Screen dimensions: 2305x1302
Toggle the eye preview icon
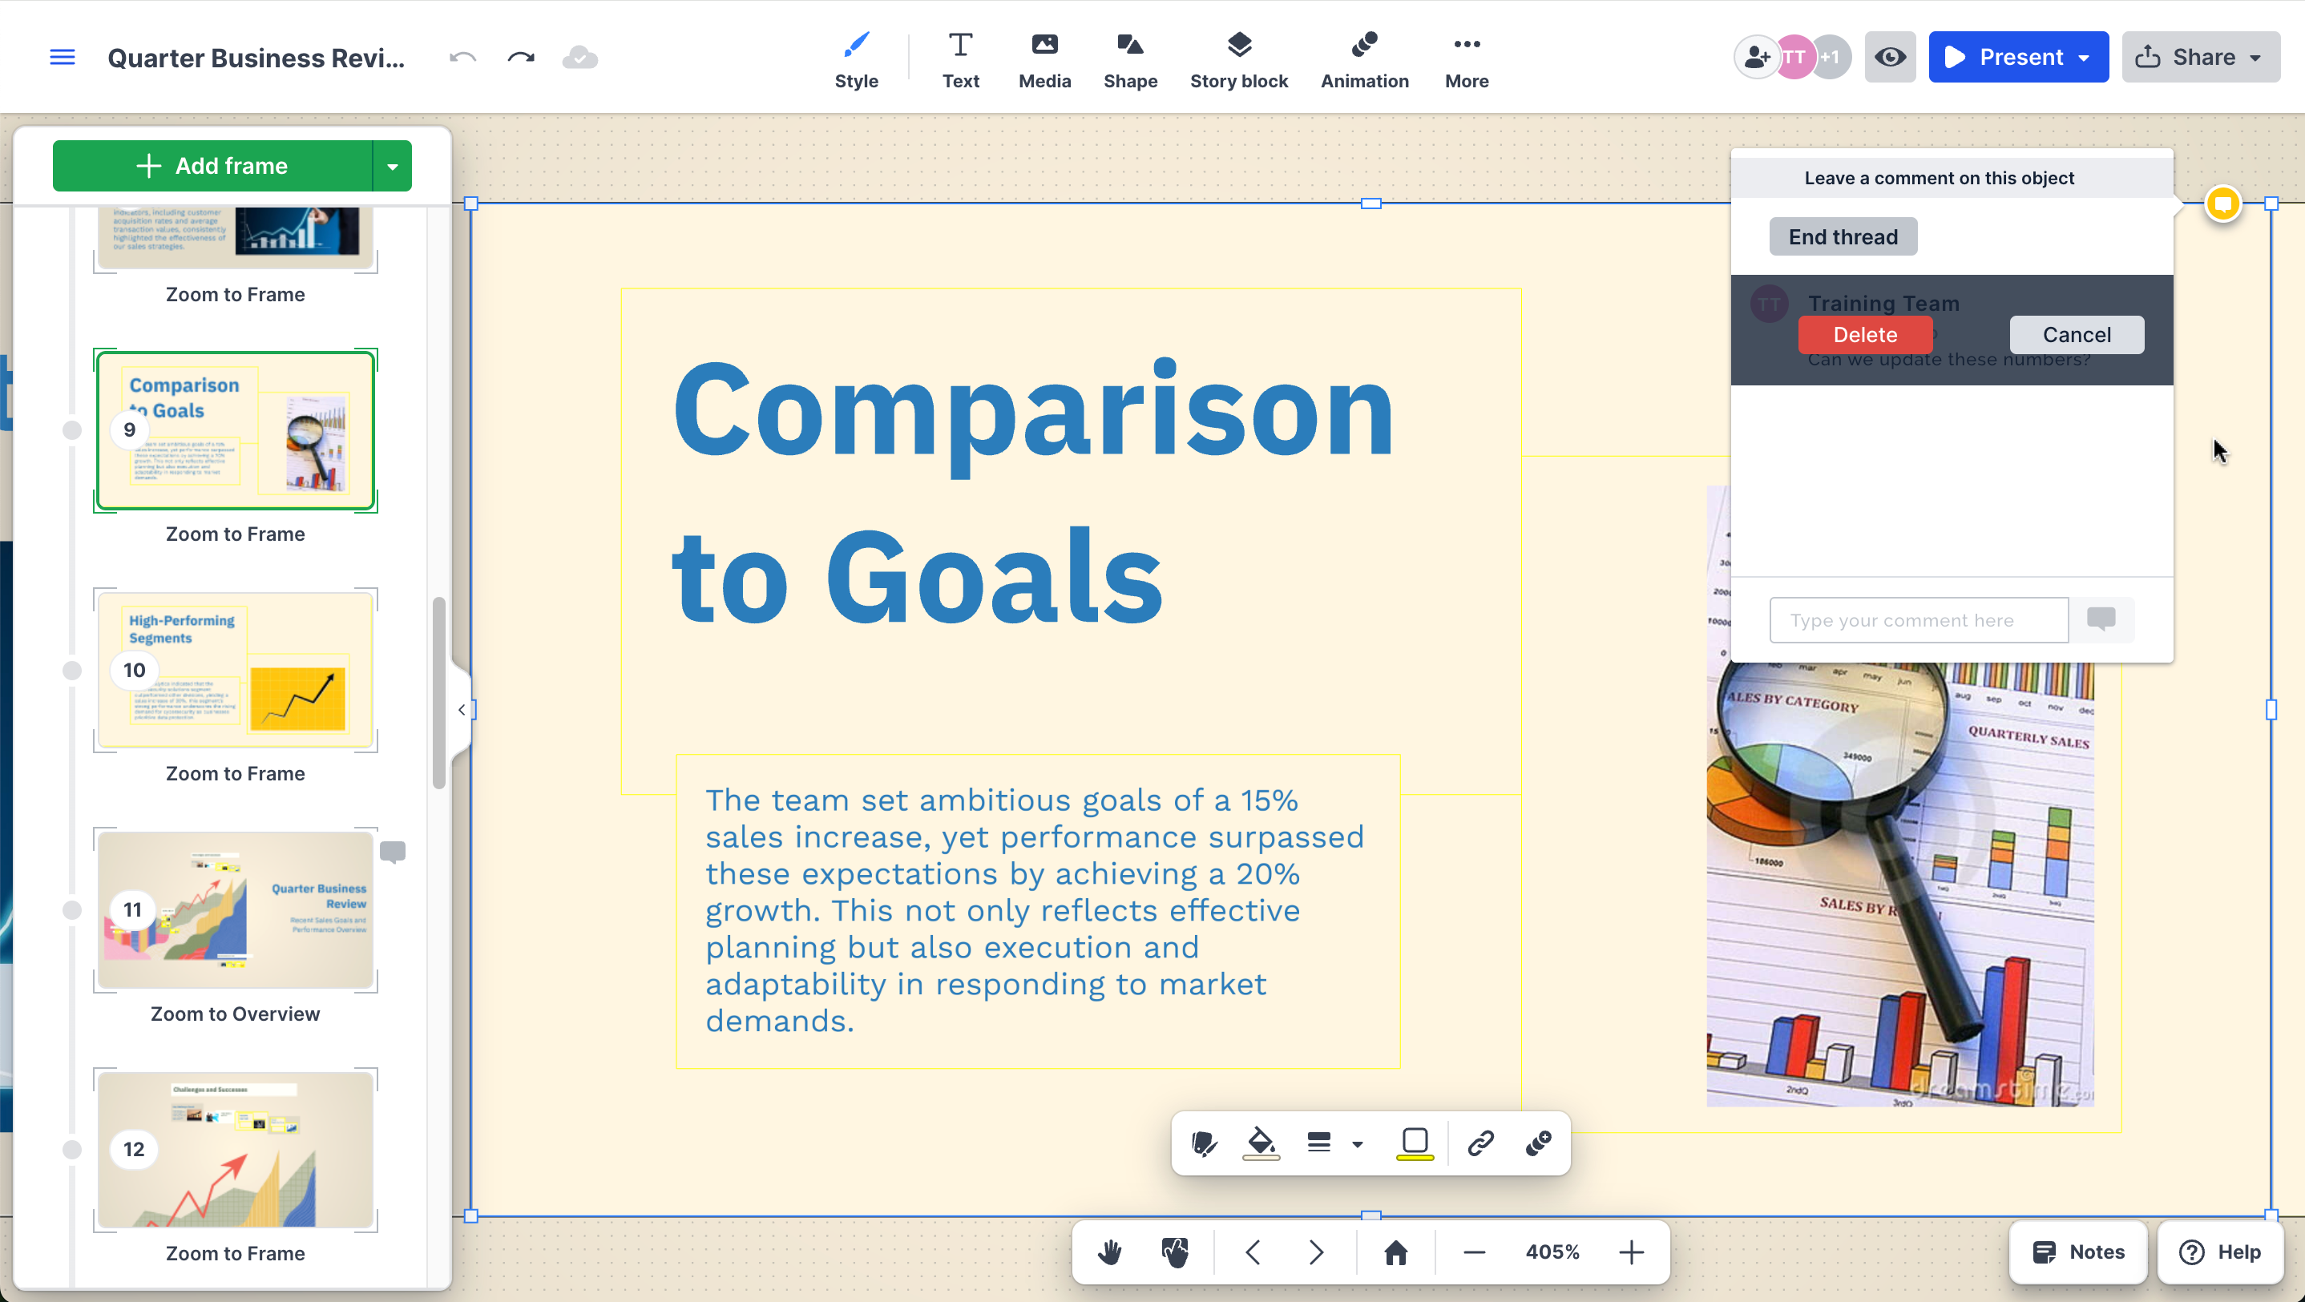[x=1890, y=57]
